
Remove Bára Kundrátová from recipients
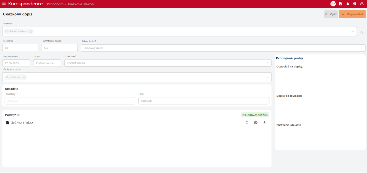[31, 32]
